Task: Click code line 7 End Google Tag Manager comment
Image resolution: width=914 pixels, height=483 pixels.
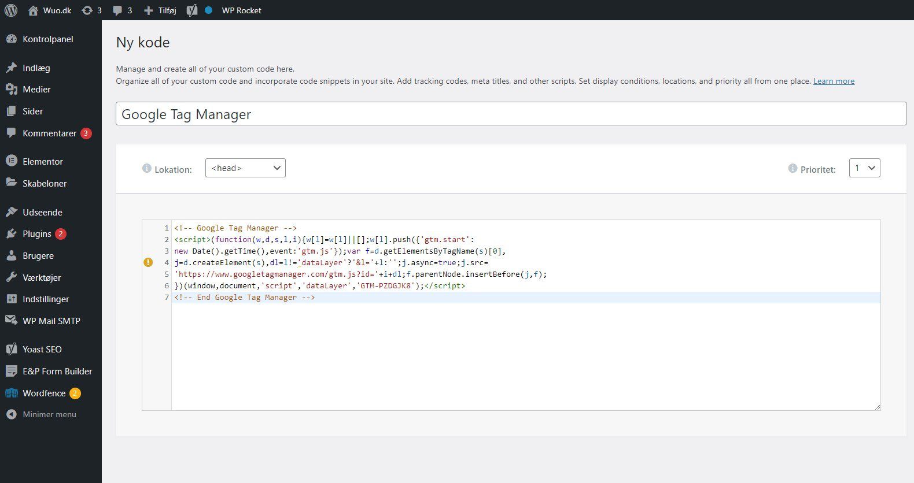Action: click(x=245, y=297)
